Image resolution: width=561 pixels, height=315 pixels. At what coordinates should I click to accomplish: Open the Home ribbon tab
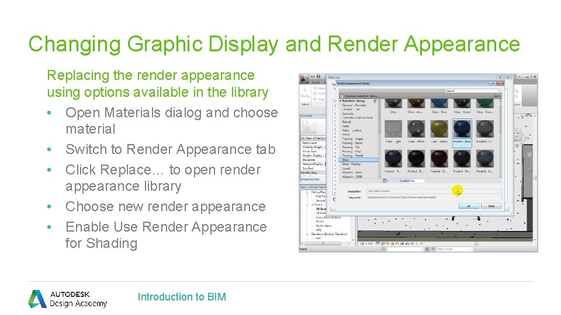click(x=316, y=82)
